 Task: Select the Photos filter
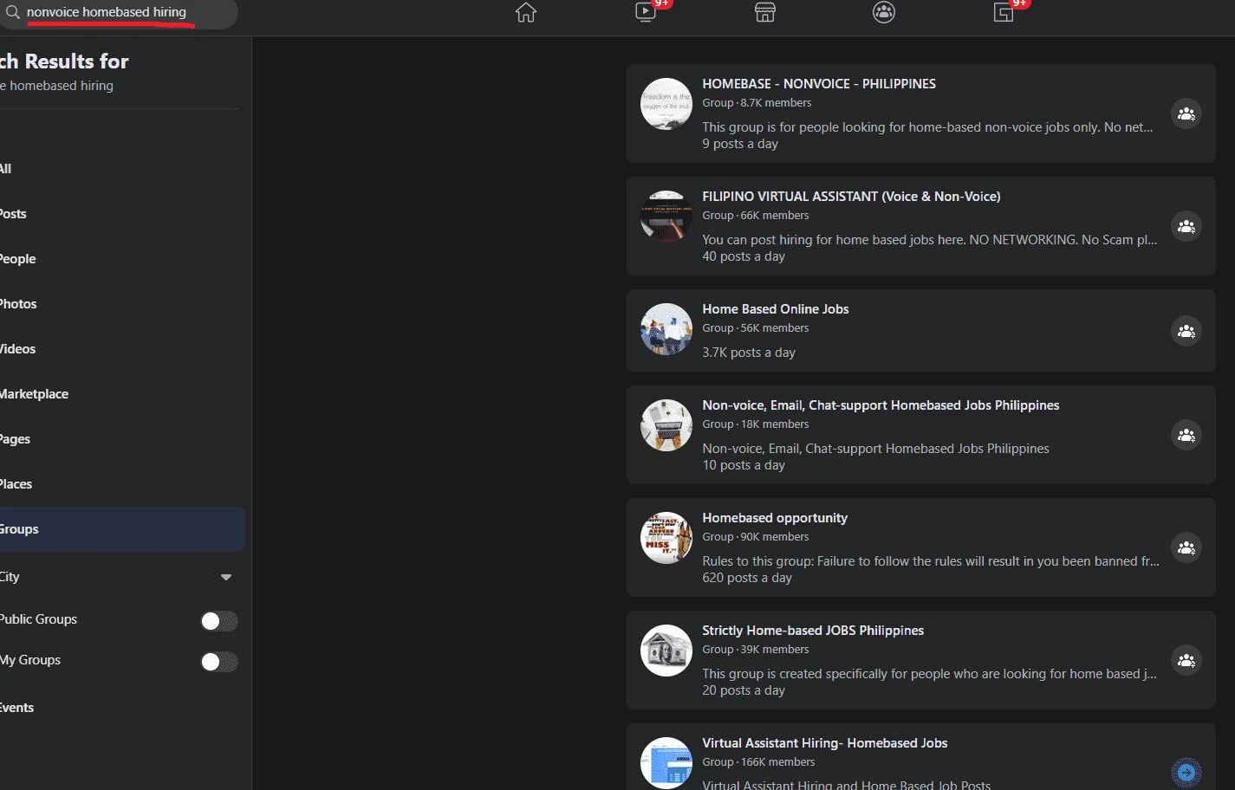pyautogui.click(x=122, y=304)
